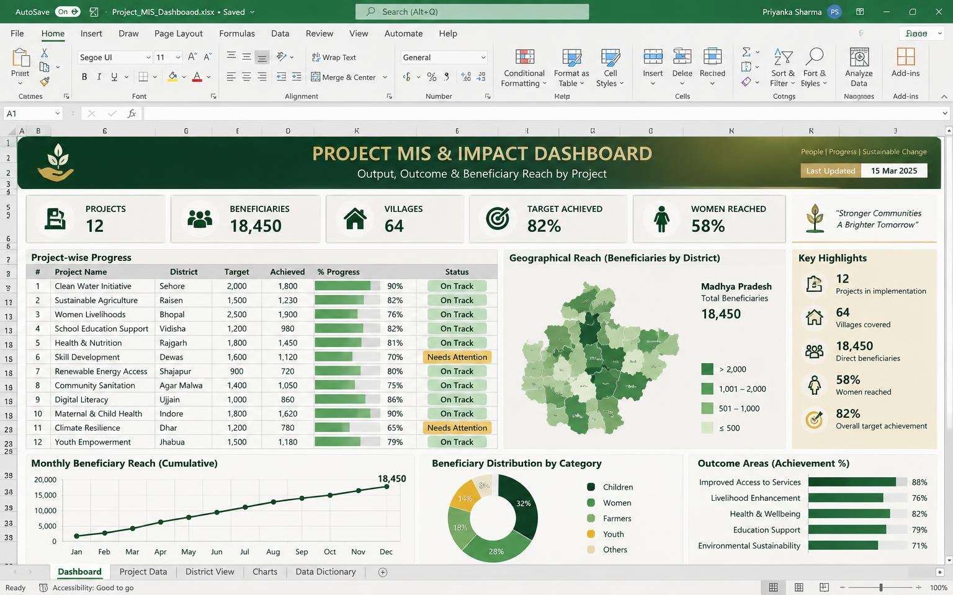Open the font name dropdown
Screen dimensions: 953x595
pos(148,57)
